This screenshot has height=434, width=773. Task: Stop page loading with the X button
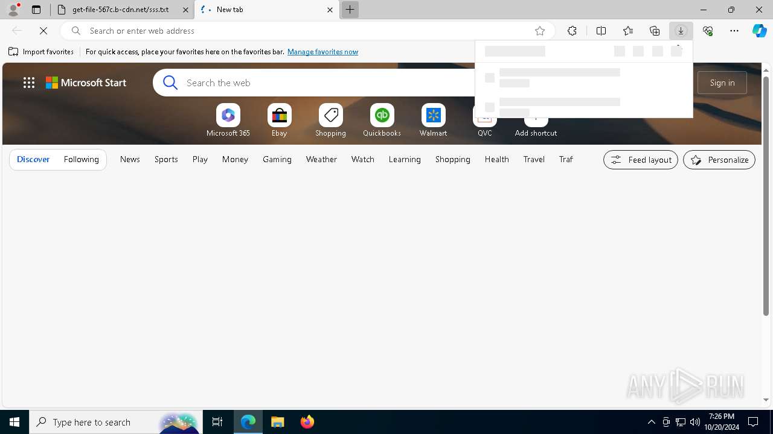click(43, 31)
